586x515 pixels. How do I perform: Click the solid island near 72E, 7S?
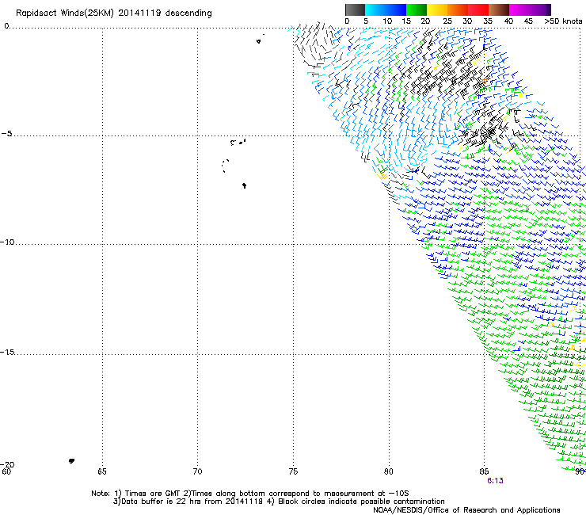click(244, 185)
